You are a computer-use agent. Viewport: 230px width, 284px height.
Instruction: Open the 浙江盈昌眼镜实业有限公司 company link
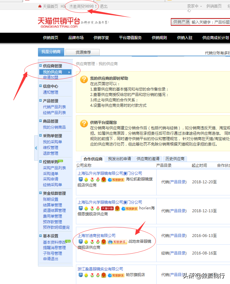(100, 269)
